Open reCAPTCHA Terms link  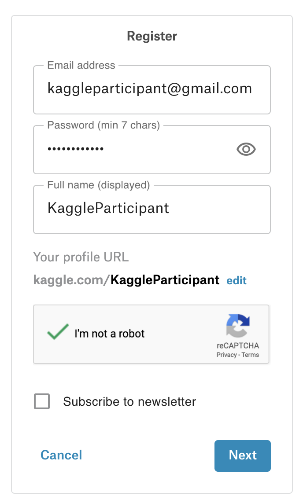tap(251, 355)
